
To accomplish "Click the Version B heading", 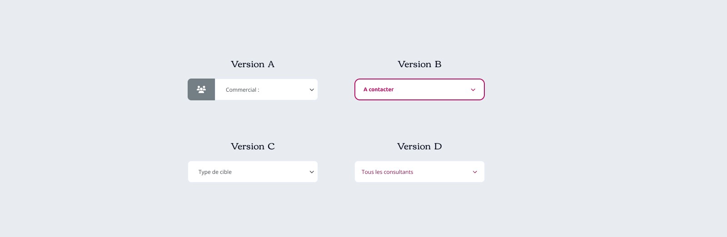I will point(419,64).
